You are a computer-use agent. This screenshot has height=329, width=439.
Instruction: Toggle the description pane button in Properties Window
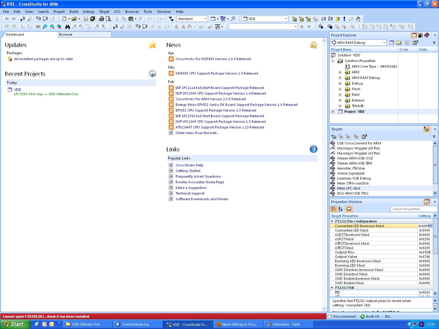point(349,209)
